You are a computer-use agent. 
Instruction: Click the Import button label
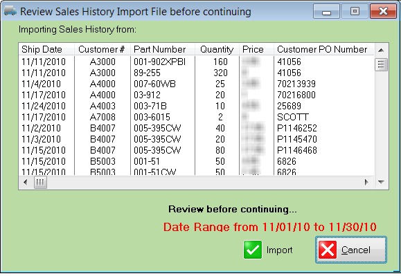(x=280, y=250)
